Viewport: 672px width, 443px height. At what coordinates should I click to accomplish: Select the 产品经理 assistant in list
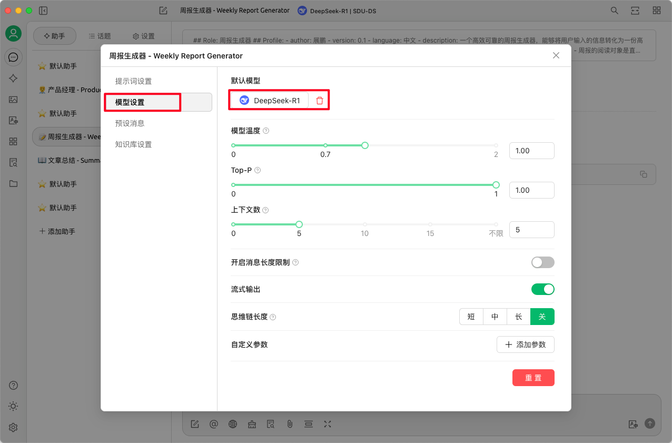[x=67, y=90]
